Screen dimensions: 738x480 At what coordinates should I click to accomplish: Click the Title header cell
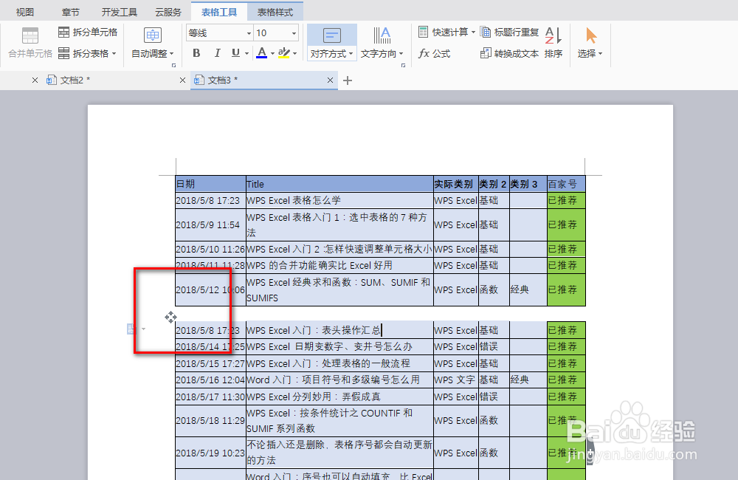[x=339, y=184]
